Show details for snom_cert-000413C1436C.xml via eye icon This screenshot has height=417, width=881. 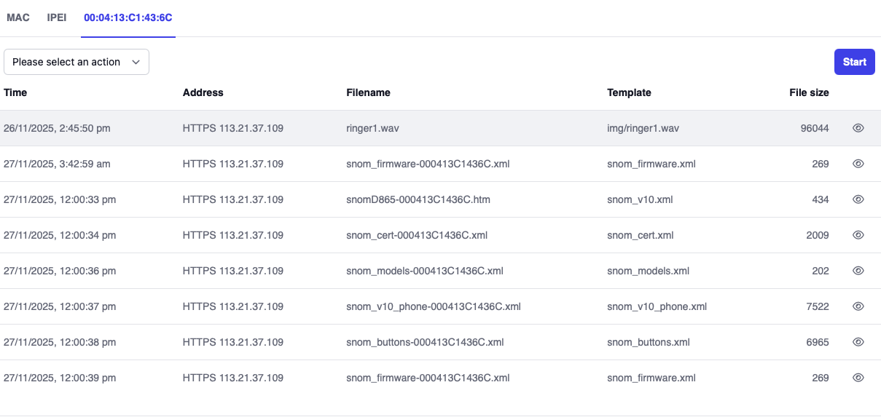858,235
